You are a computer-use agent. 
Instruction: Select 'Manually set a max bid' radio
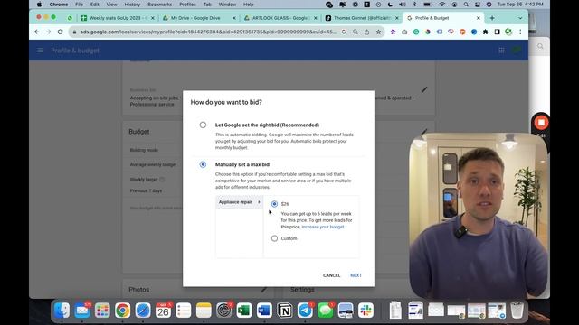[x=203, y=164]
